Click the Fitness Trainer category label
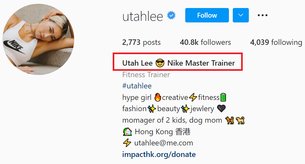Screen dimensions: 305x164 146,75
